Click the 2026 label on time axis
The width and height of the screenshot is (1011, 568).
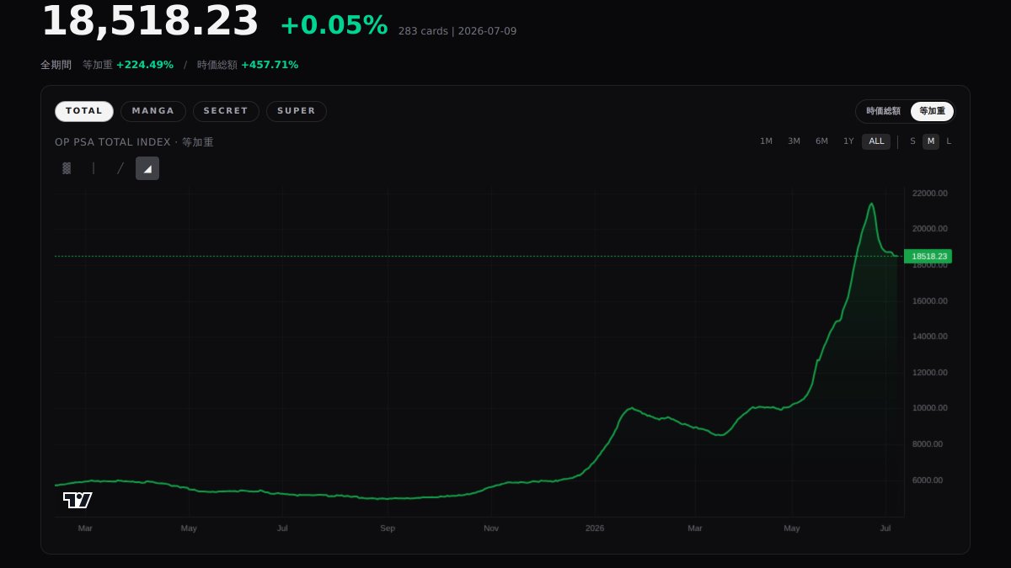(595, 528)
